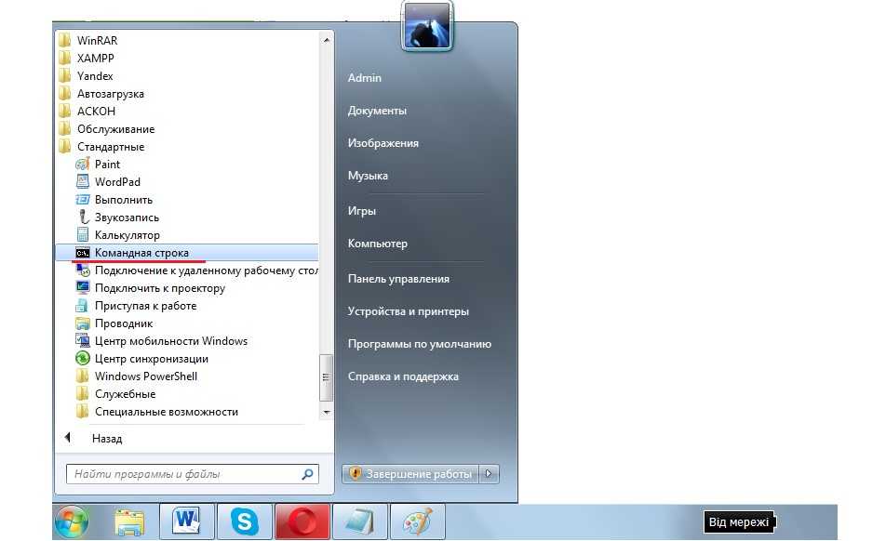Open Проводник file explorer entry
The width and height of the screenshot is (886, 541).
(x=123, y=323)
